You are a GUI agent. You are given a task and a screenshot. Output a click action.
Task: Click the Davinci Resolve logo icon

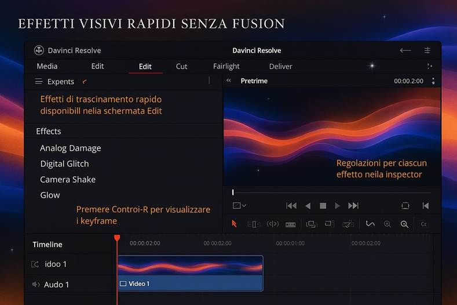click(39, 50)
